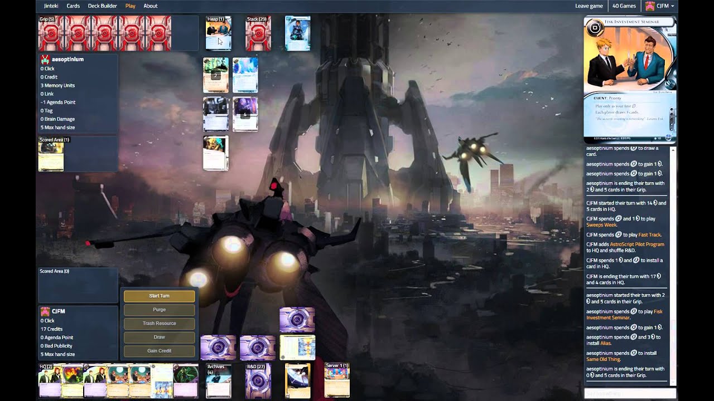Click the green installed card with counter 2
The width and height of the screenshot is (714, 401).
216,75
